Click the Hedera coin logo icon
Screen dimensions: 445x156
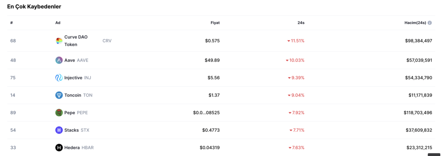click(x=59, y=147)
